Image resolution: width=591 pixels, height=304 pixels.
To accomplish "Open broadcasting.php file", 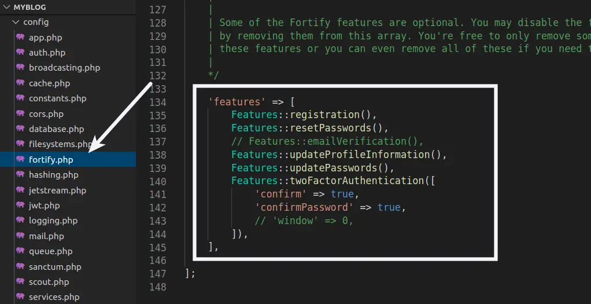I will pyautogui.click(x=64, y=68).
